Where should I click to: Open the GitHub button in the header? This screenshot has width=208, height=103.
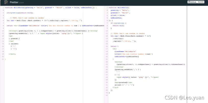[192, 2]
